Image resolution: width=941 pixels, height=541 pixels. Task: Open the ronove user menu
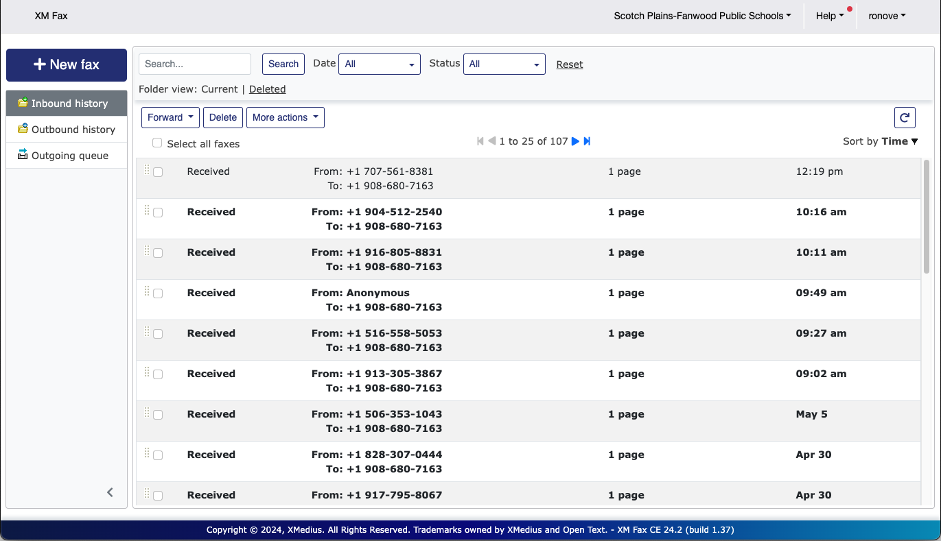click(887, 16)
